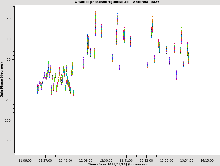Select the 11:27:00 time tick label
Screen dimensions: 220x166
click(45, 160)
